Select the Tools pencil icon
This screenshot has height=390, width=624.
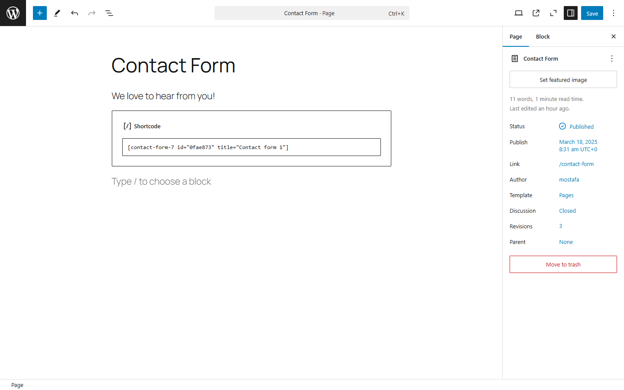57,13
